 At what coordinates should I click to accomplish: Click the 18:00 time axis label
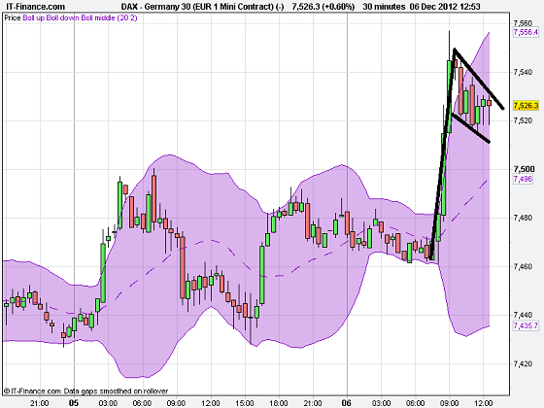pos(279,403)
